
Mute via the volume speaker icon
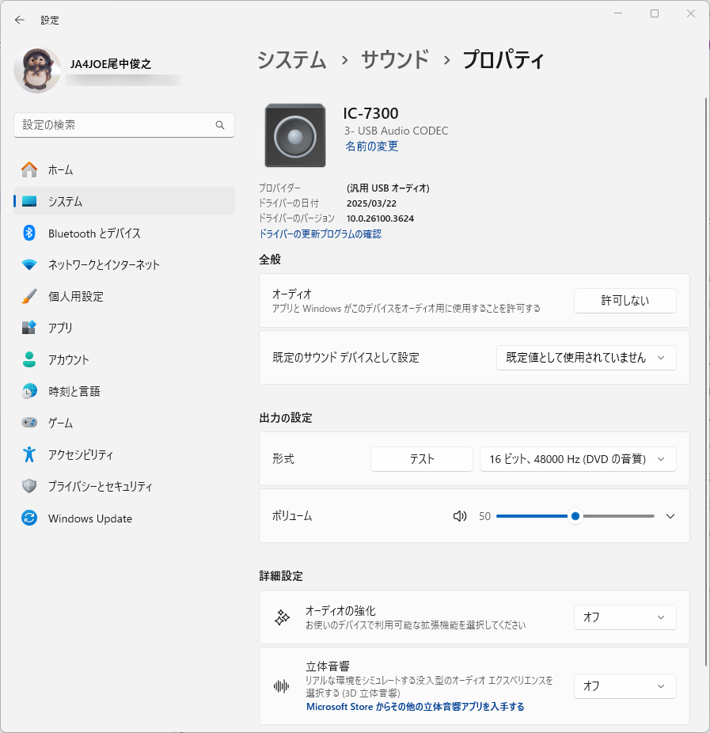460,516
